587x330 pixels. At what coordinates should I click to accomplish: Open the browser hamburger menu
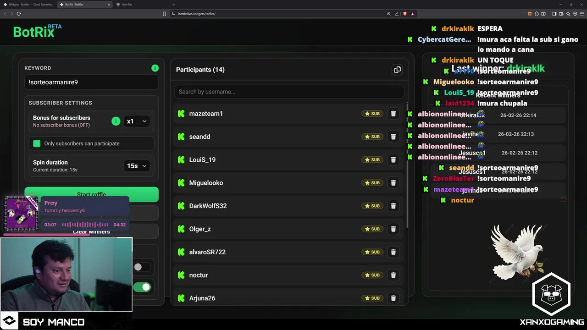582,14
